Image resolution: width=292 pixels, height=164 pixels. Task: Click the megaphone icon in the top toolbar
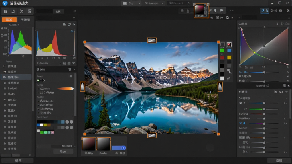point(215,11)
